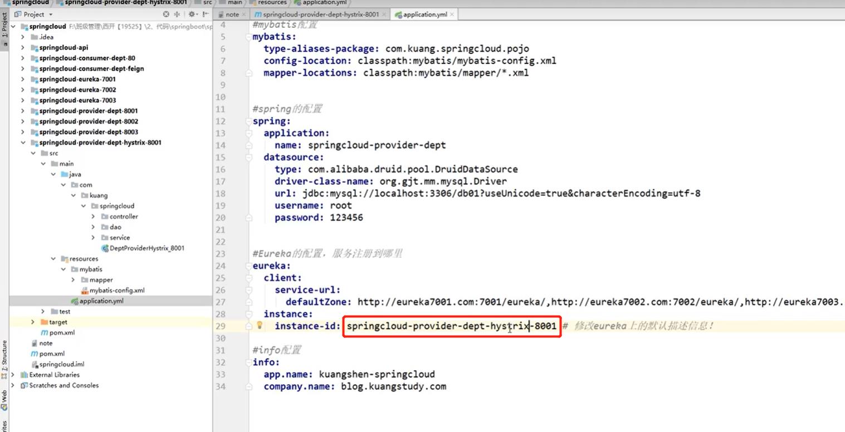Expand the target folder

tap(33, 322)
